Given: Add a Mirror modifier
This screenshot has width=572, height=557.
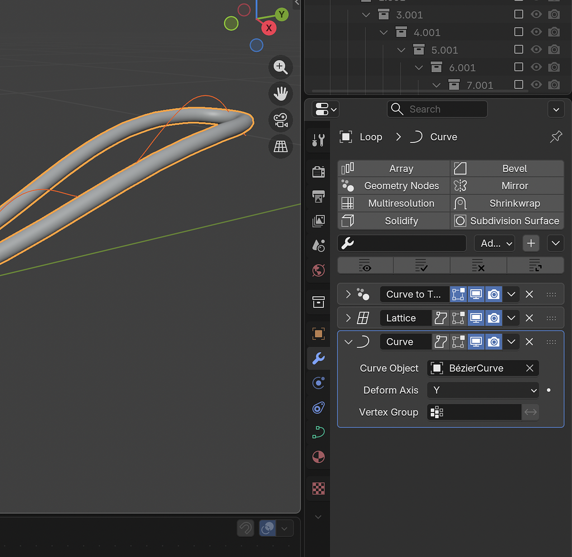Looking at the screenshot, I should (x=507, y=186).
